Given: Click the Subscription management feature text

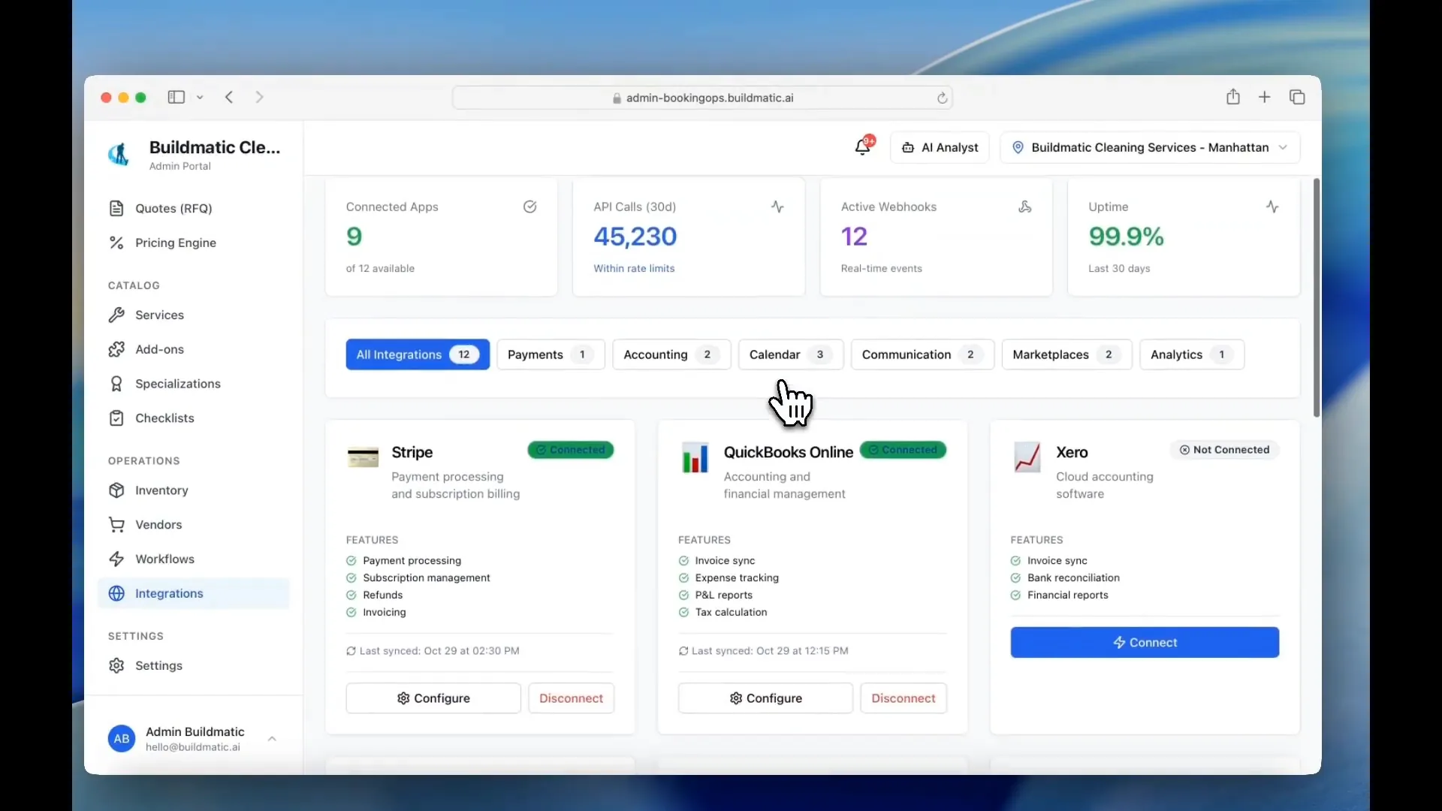Looking at the screenshot, I should [x=427, y=578].
